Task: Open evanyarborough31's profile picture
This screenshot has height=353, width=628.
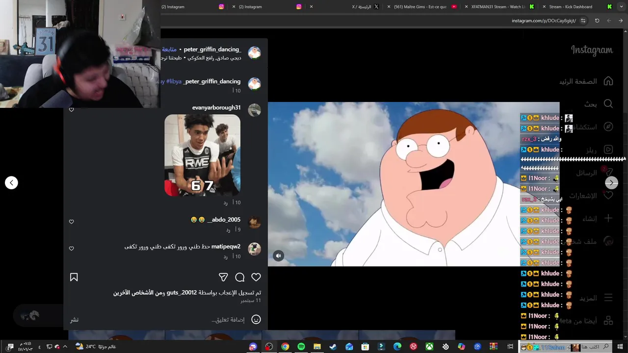Action: [254, 110]
